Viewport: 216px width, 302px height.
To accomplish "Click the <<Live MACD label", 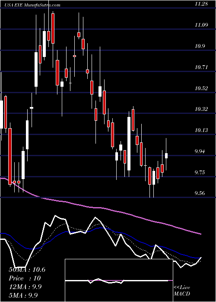I will tap(182, 291).
